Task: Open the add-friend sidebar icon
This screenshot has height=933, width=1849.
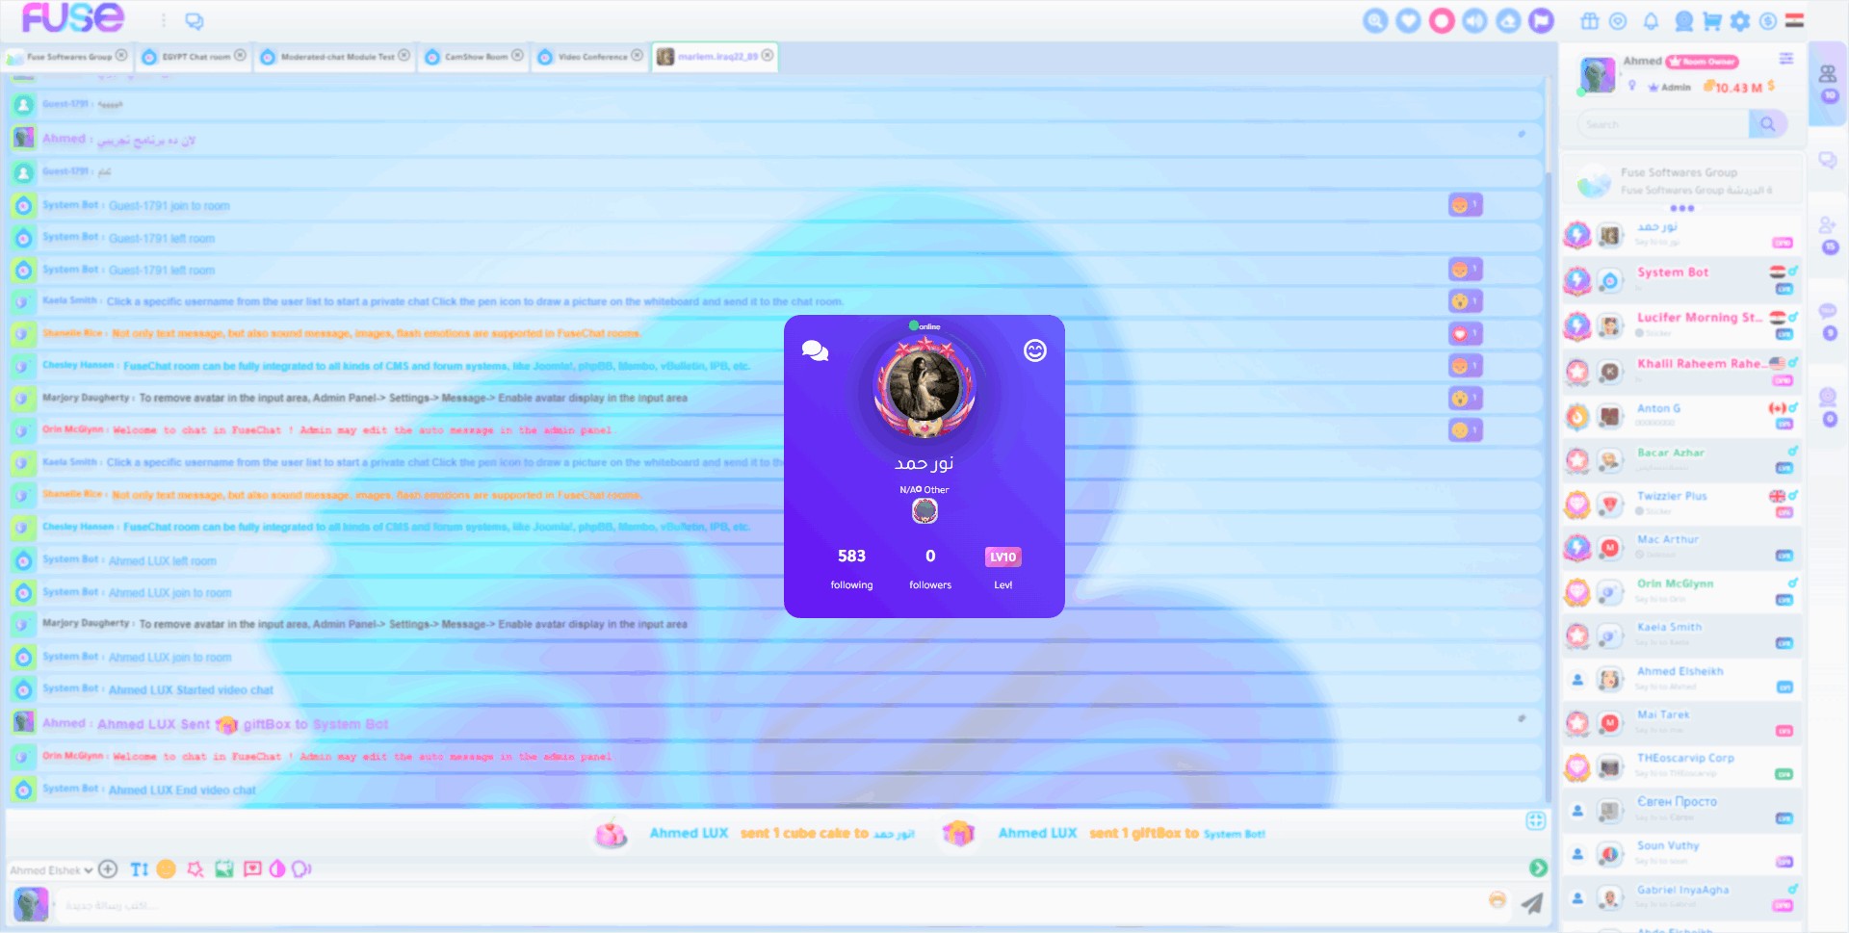Action: [1827, 225]
